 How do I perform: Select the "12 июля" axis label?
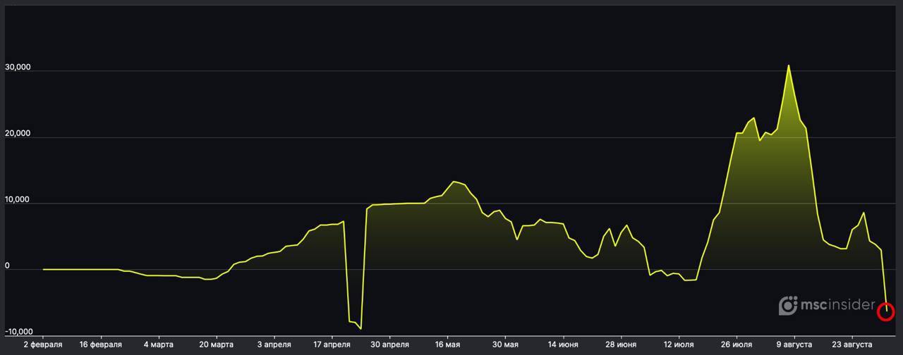(x=678, y=344)
